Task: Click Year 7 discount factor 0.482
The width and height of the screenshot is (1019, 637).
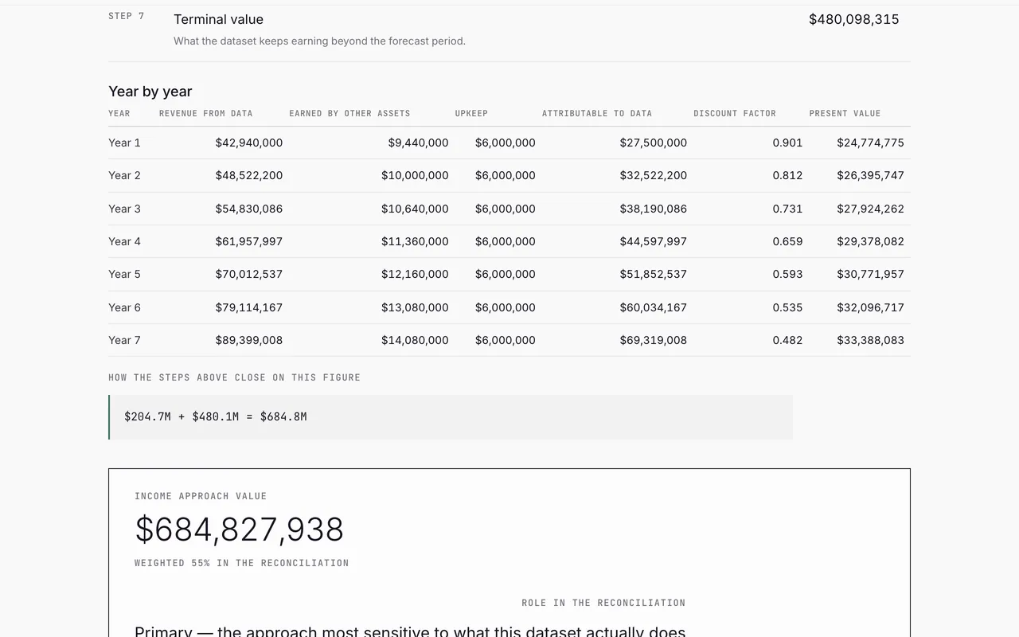Action: (787, 340)
